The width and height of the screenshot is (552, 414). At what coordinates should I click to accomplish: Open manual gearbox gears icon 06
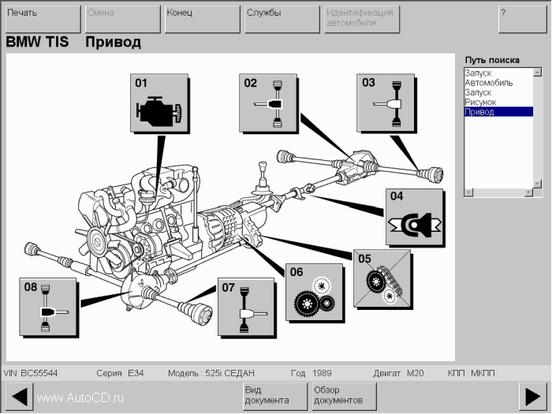[314, 293]
